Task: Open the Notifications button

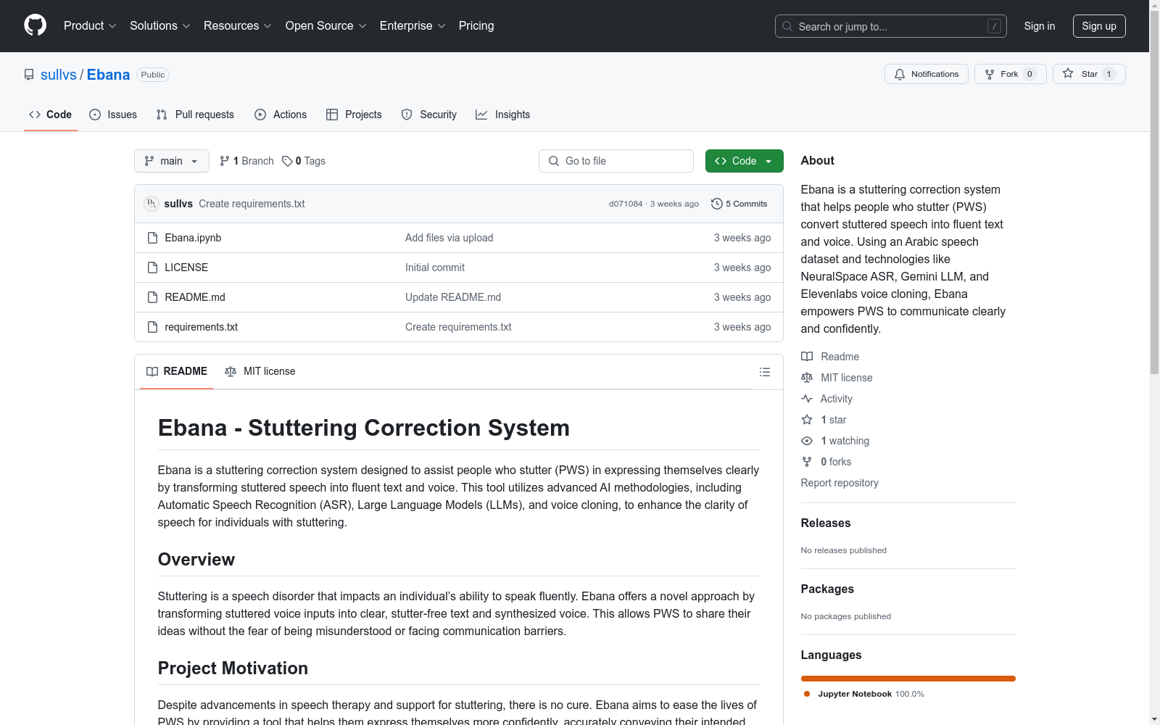Action: coord(927,74)
